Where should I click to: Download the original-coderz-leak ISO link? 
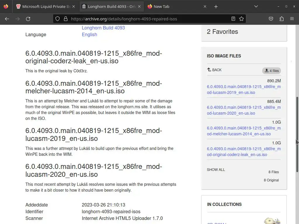pos(244,152)
